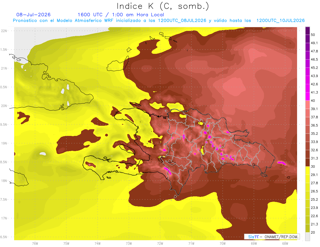Select the date label "08-Jul-2026"
Screen dimensions: 320x247
point(33,15)
